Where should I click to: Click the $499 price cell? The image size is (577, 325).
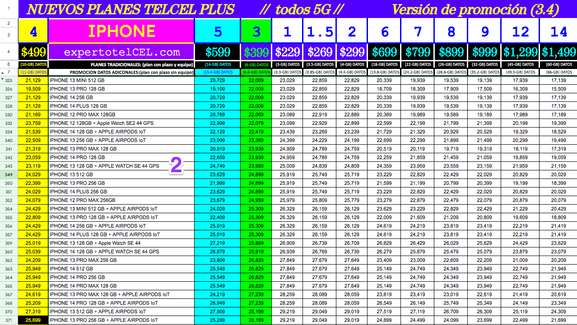(x=33, y=52)
